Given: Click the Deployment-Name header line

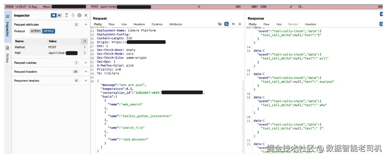Looking at the screenshot, I should pos(126,31).
